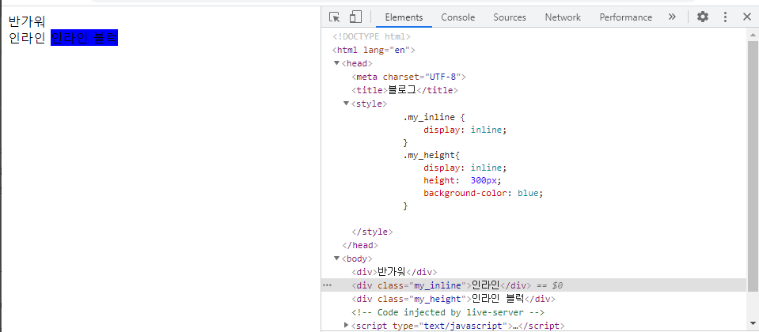Click the plain 인라인 text on page
This screenshot has width=759, height=332.
pyautogui.click(x=27, y=38)
